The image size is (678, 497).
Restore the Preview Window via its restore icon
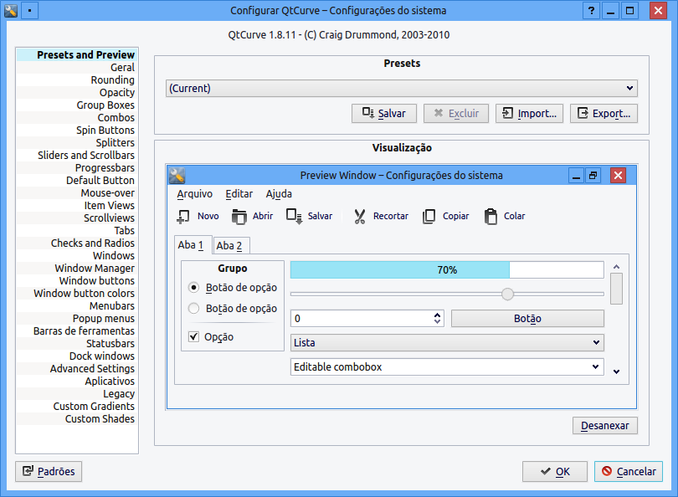[593, 176]
